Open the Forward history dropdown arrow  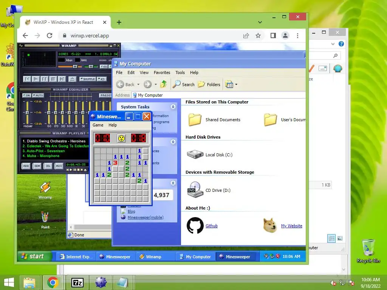point(156,84)
